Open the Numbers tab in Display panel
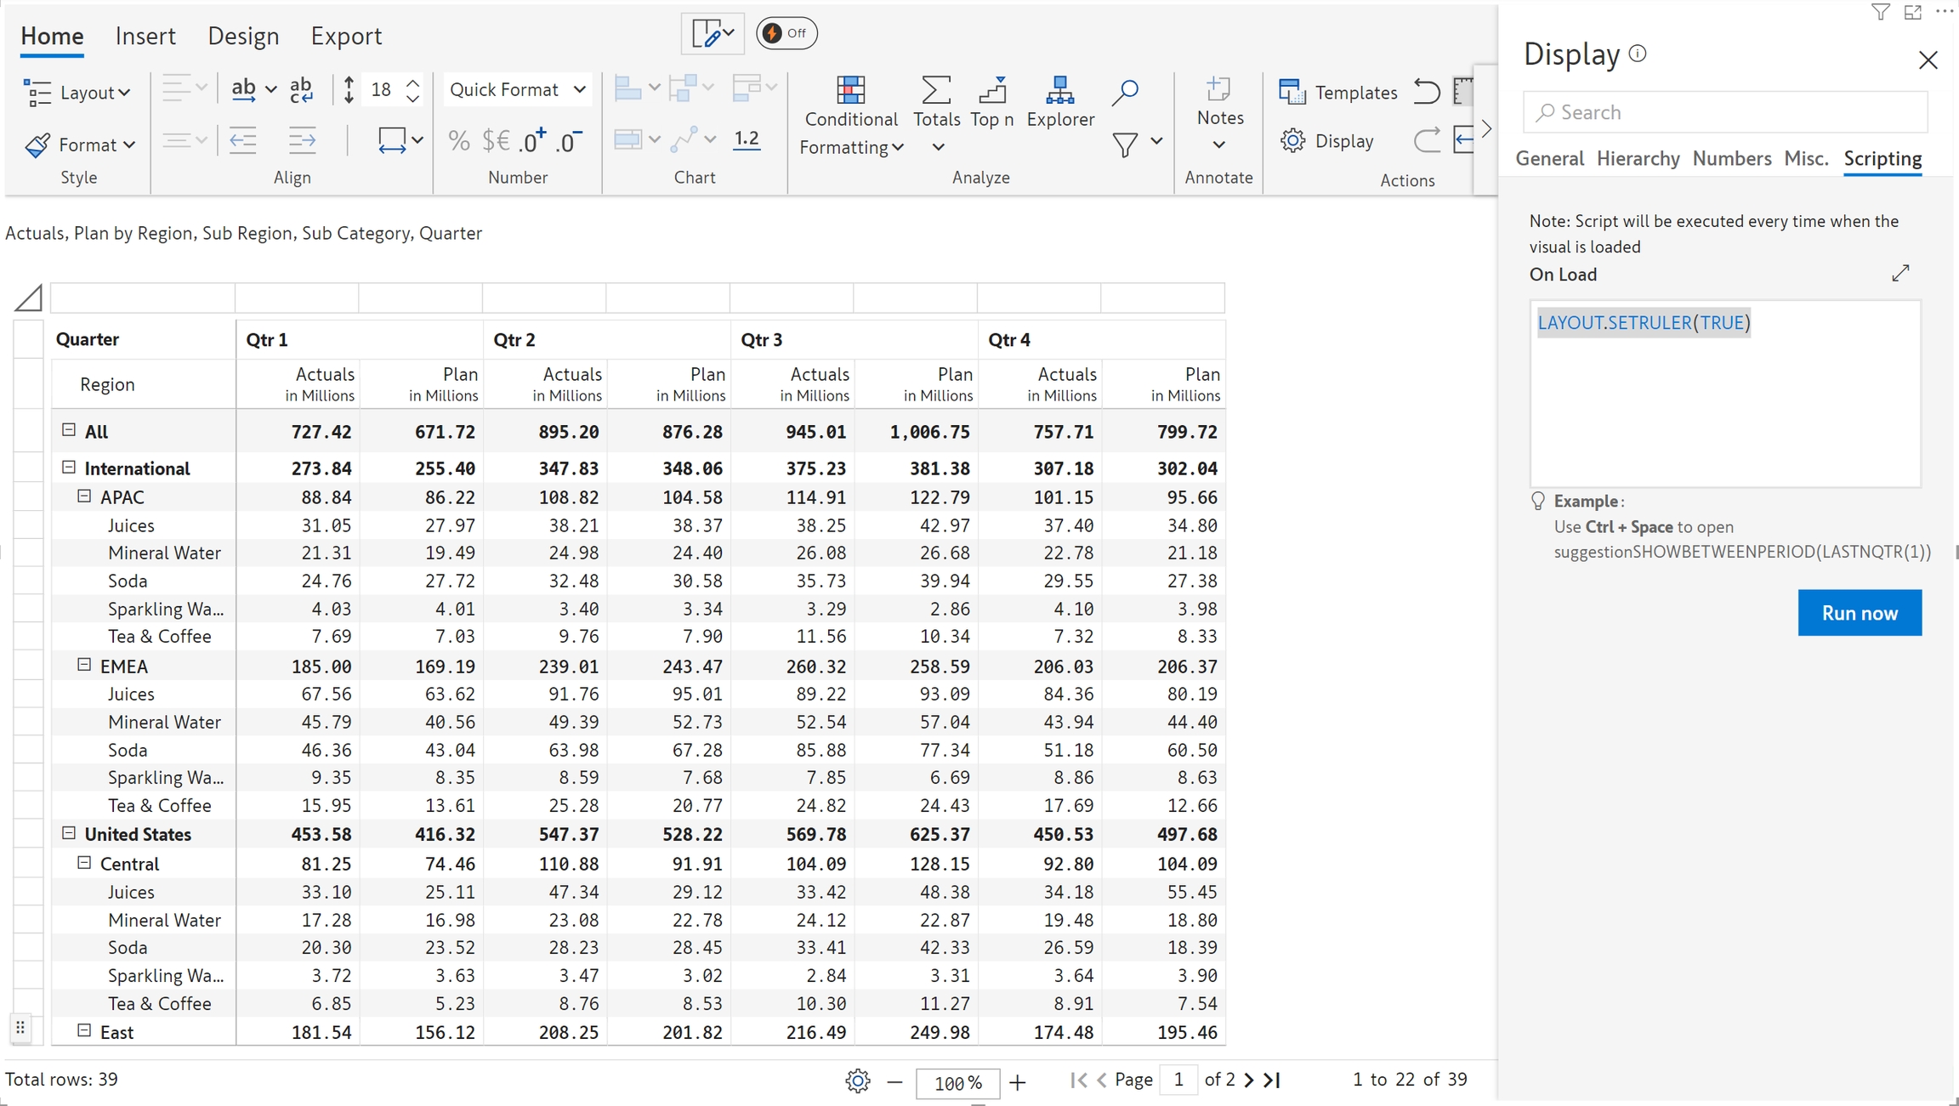 1731,158
